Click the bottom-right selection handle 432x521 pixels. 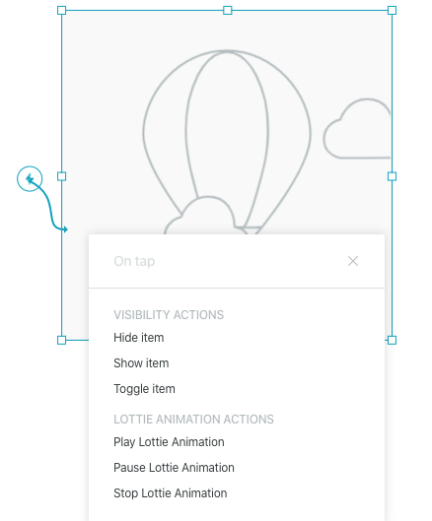393,340
